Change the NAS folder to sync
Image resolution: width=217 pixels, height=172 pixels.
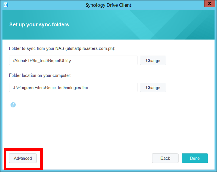(x=153, y=61)
